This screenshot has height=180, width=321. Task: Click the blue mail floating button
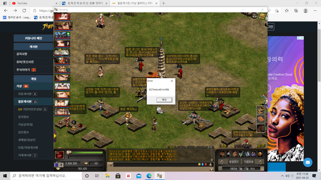point(308,162)
